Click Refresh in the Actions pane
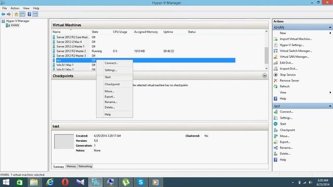 pyautogui.click(x=285, y=87)
